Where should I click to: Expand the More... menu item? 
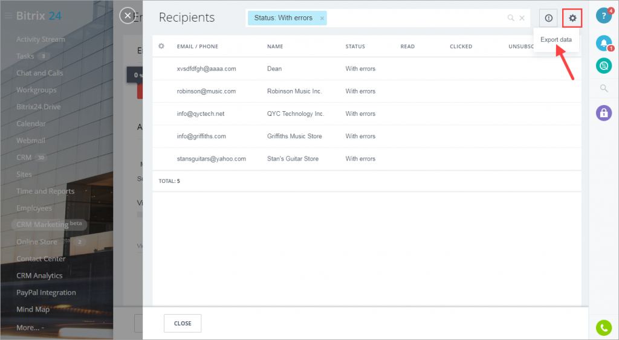[30, 327]
